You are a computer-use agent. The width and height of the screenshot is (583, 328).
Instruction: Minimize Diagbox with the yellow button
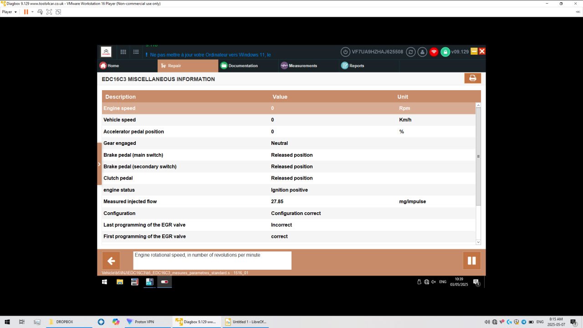[x=474, y=51]
